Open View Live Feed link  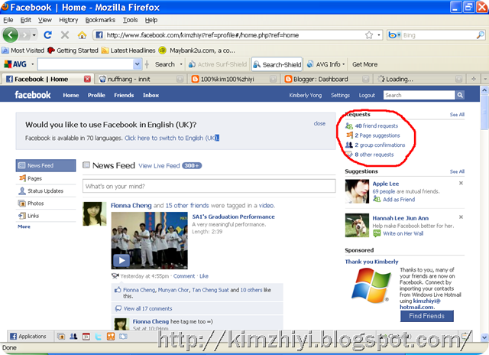(159, 166)
